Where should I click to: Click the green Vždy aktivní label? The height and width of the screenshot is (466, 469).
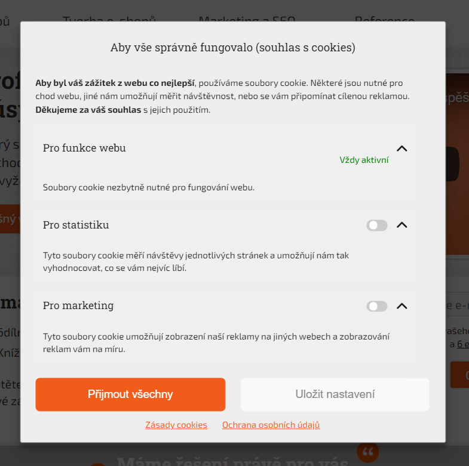tap(364, 160)
